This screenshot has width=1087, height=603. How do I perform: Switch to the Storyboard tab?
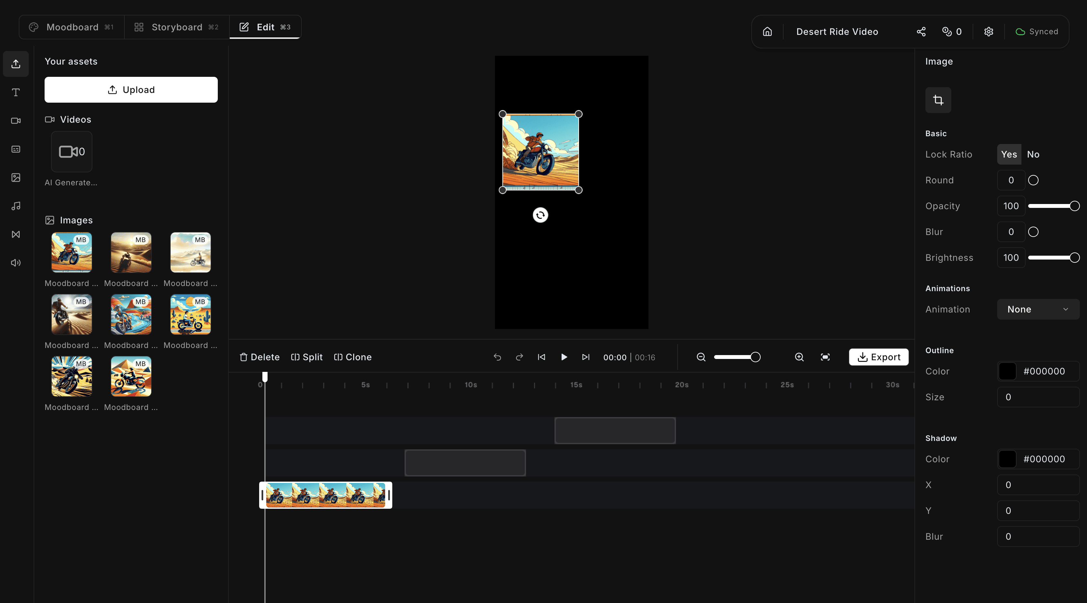[176, 27]
